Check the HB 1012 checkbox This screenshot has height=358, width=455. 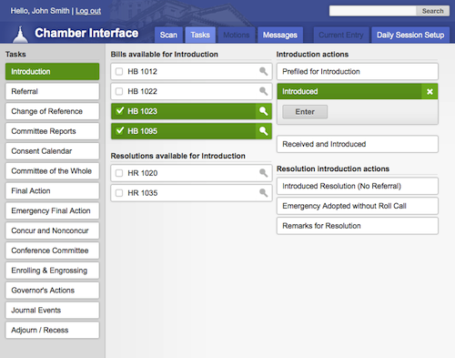tap(119, 71)
